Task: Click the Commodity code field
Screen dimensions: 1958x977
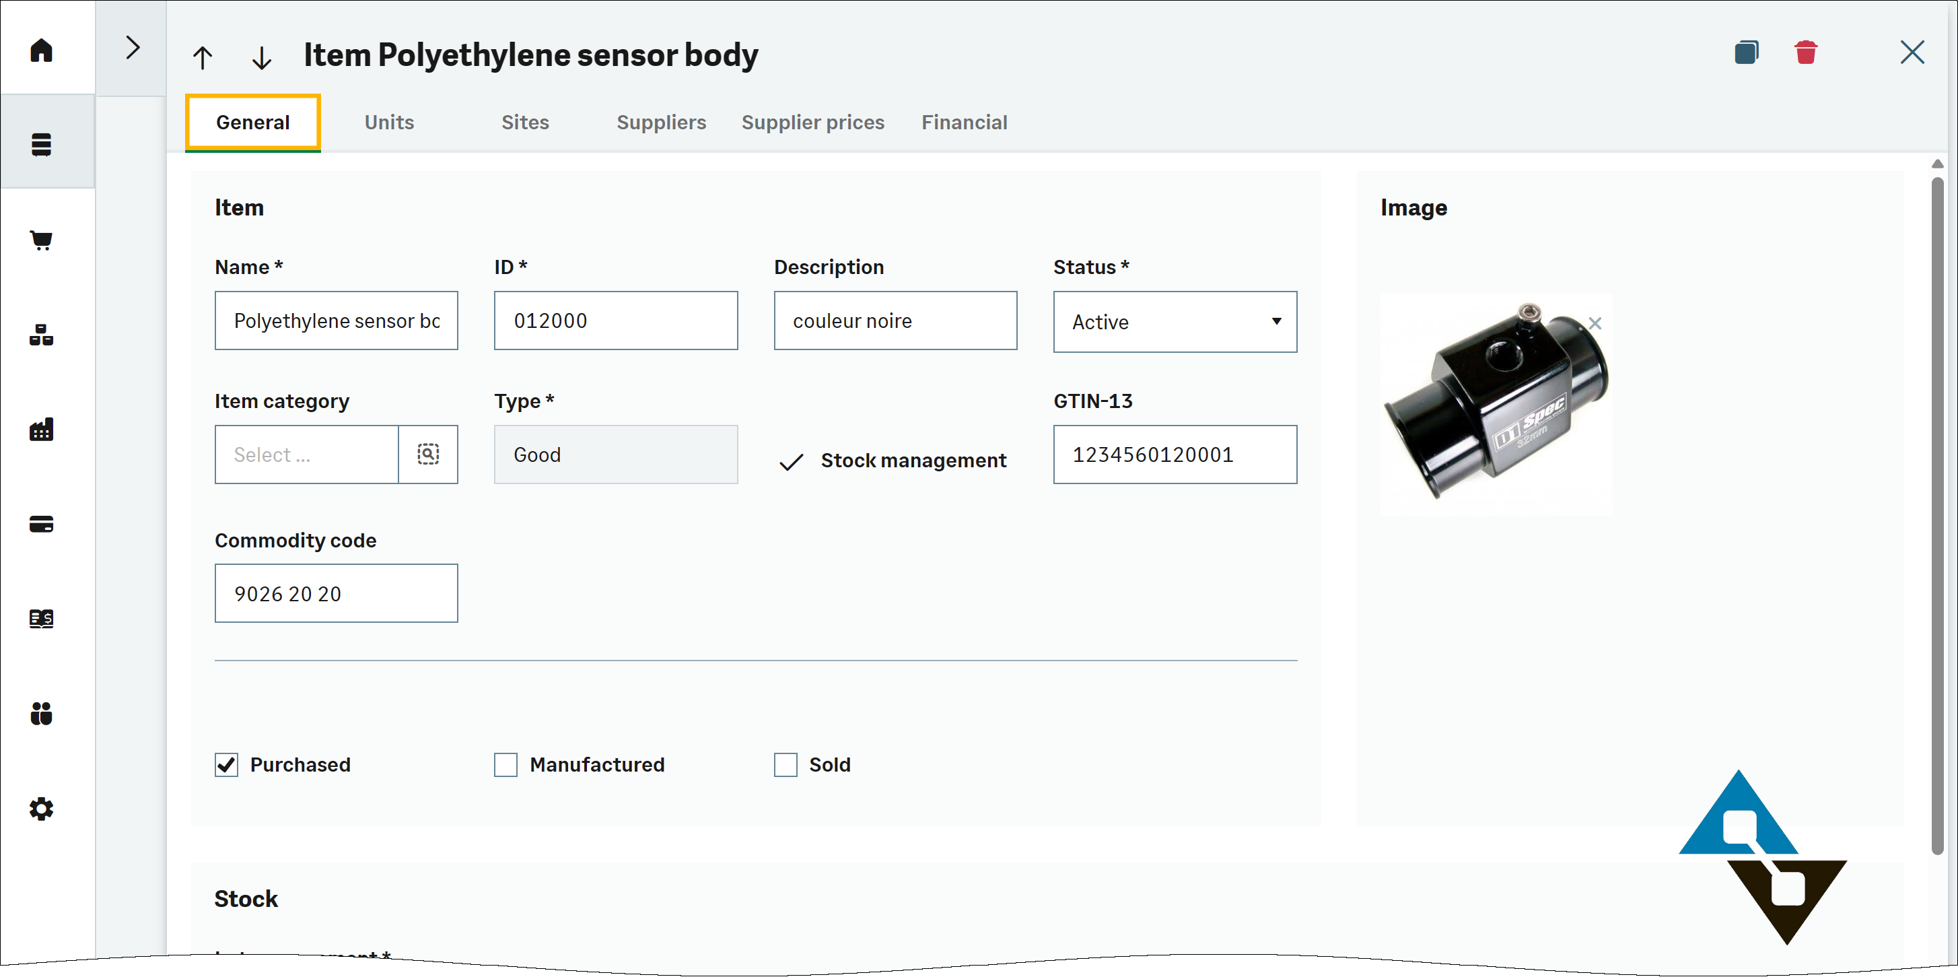Action: [x=336, y=594]
